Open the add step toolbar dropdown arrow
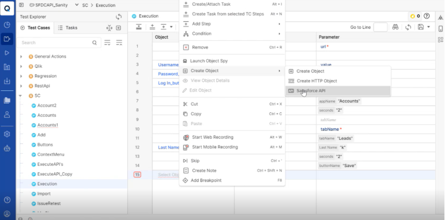Image resolution: width=445 pixels, height=220 pixels. click(171, 27)
